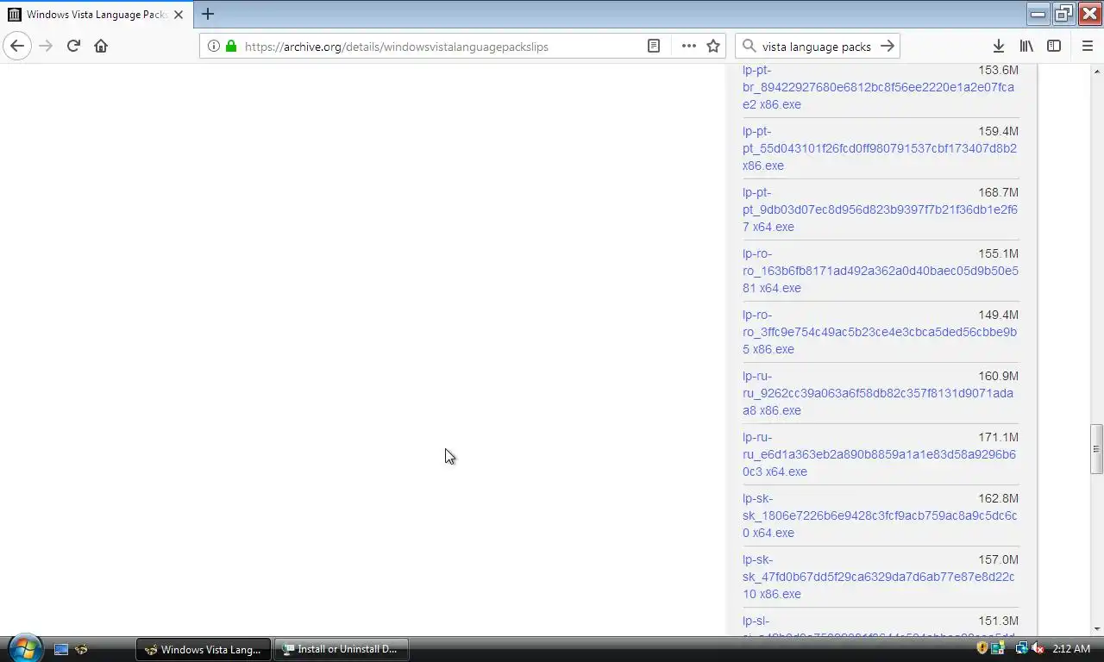Open the Downloads panel

[x=998, y=46]
